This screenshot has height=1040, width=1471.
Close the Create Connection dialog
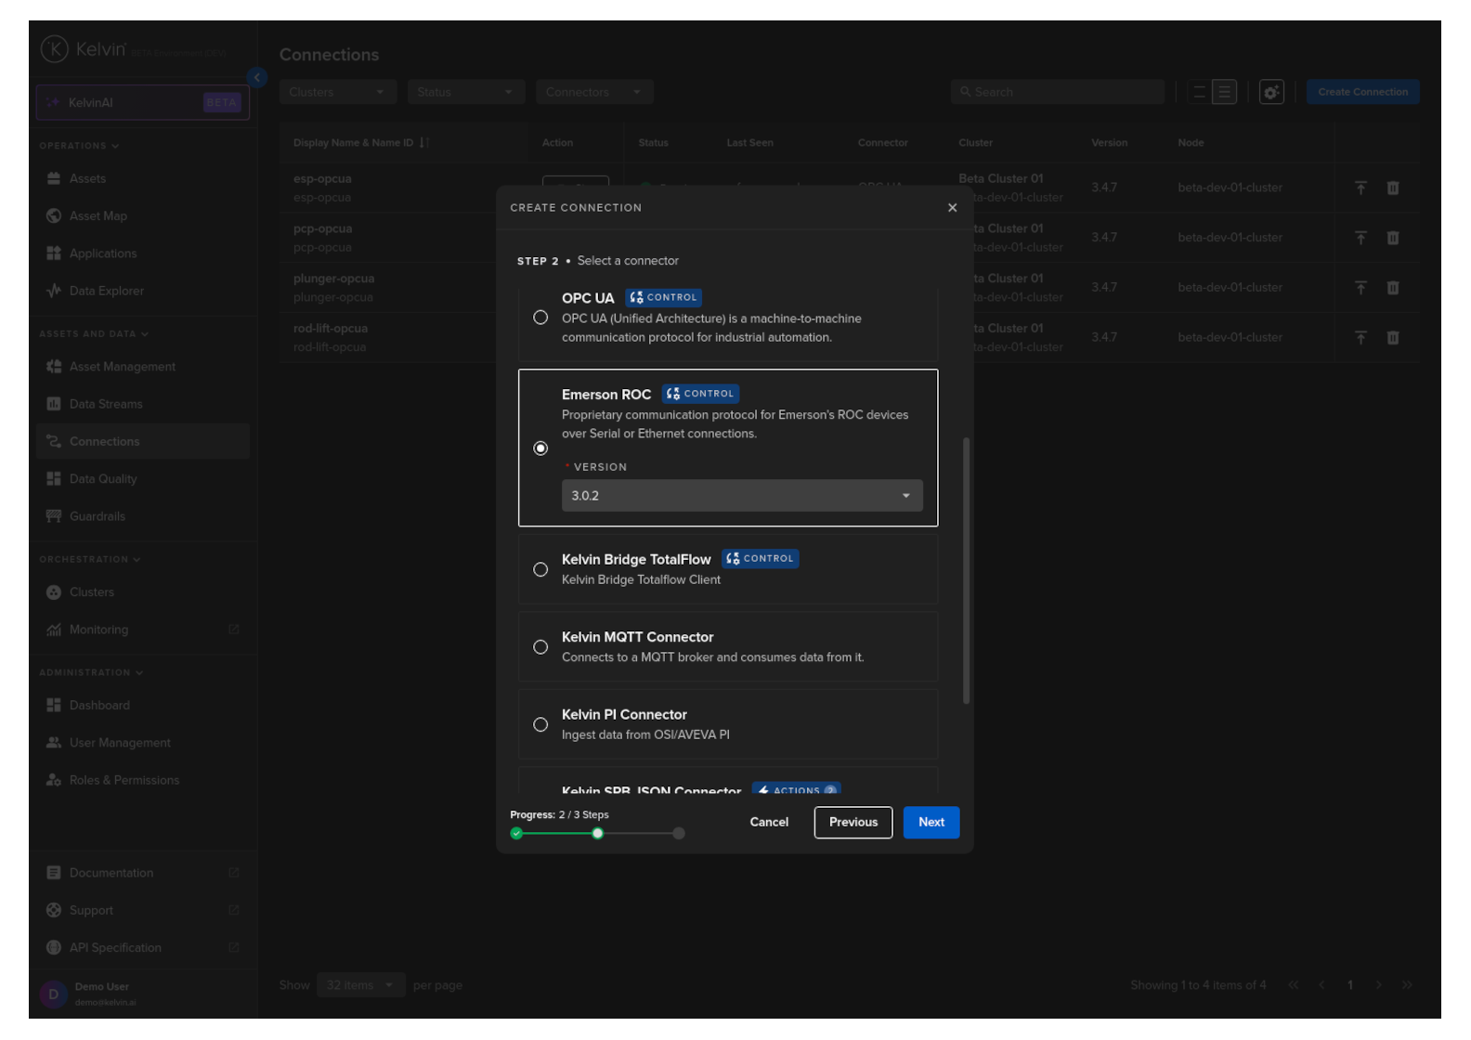[952, 208]
